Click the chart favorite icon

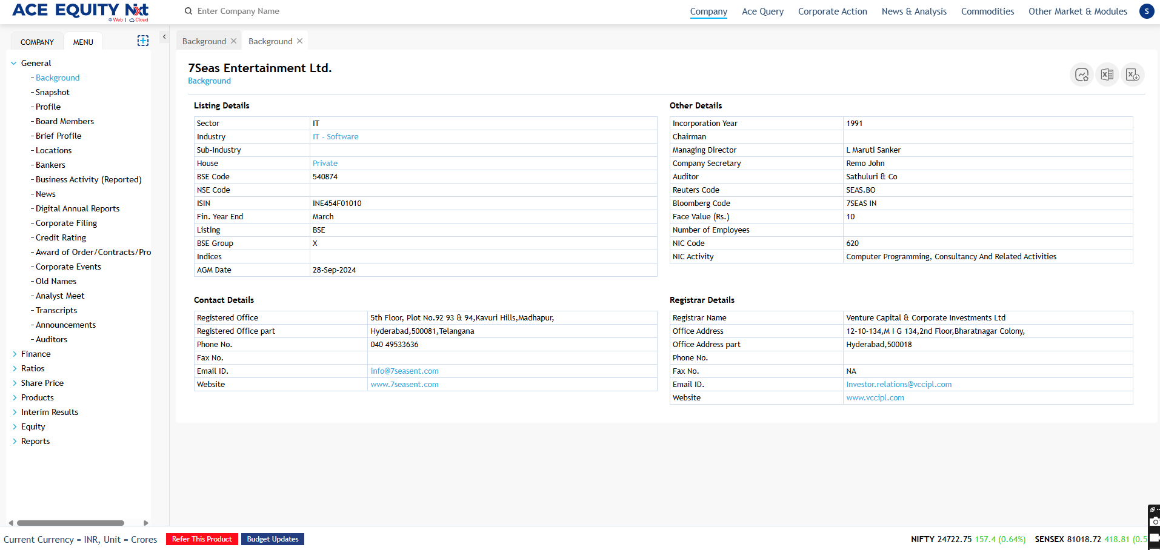coord(1082,75)
